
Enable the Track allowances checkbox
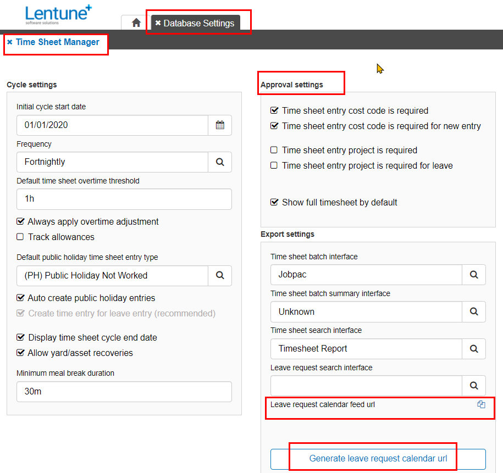pos(20,237)
